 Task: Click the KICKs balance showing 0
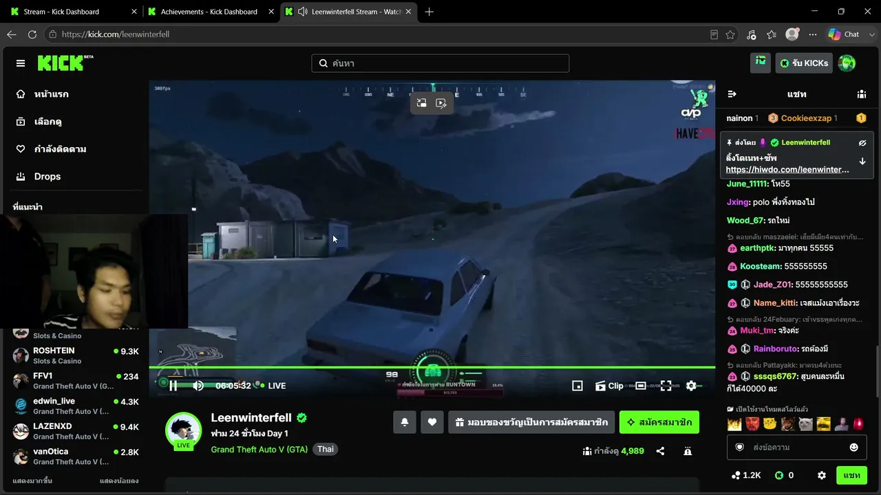coord(784,475)
